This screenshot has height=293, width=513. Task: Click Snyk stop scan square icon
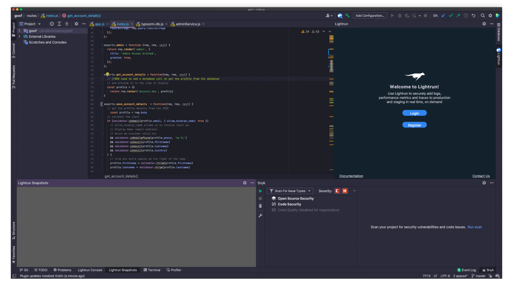[260, 198]
